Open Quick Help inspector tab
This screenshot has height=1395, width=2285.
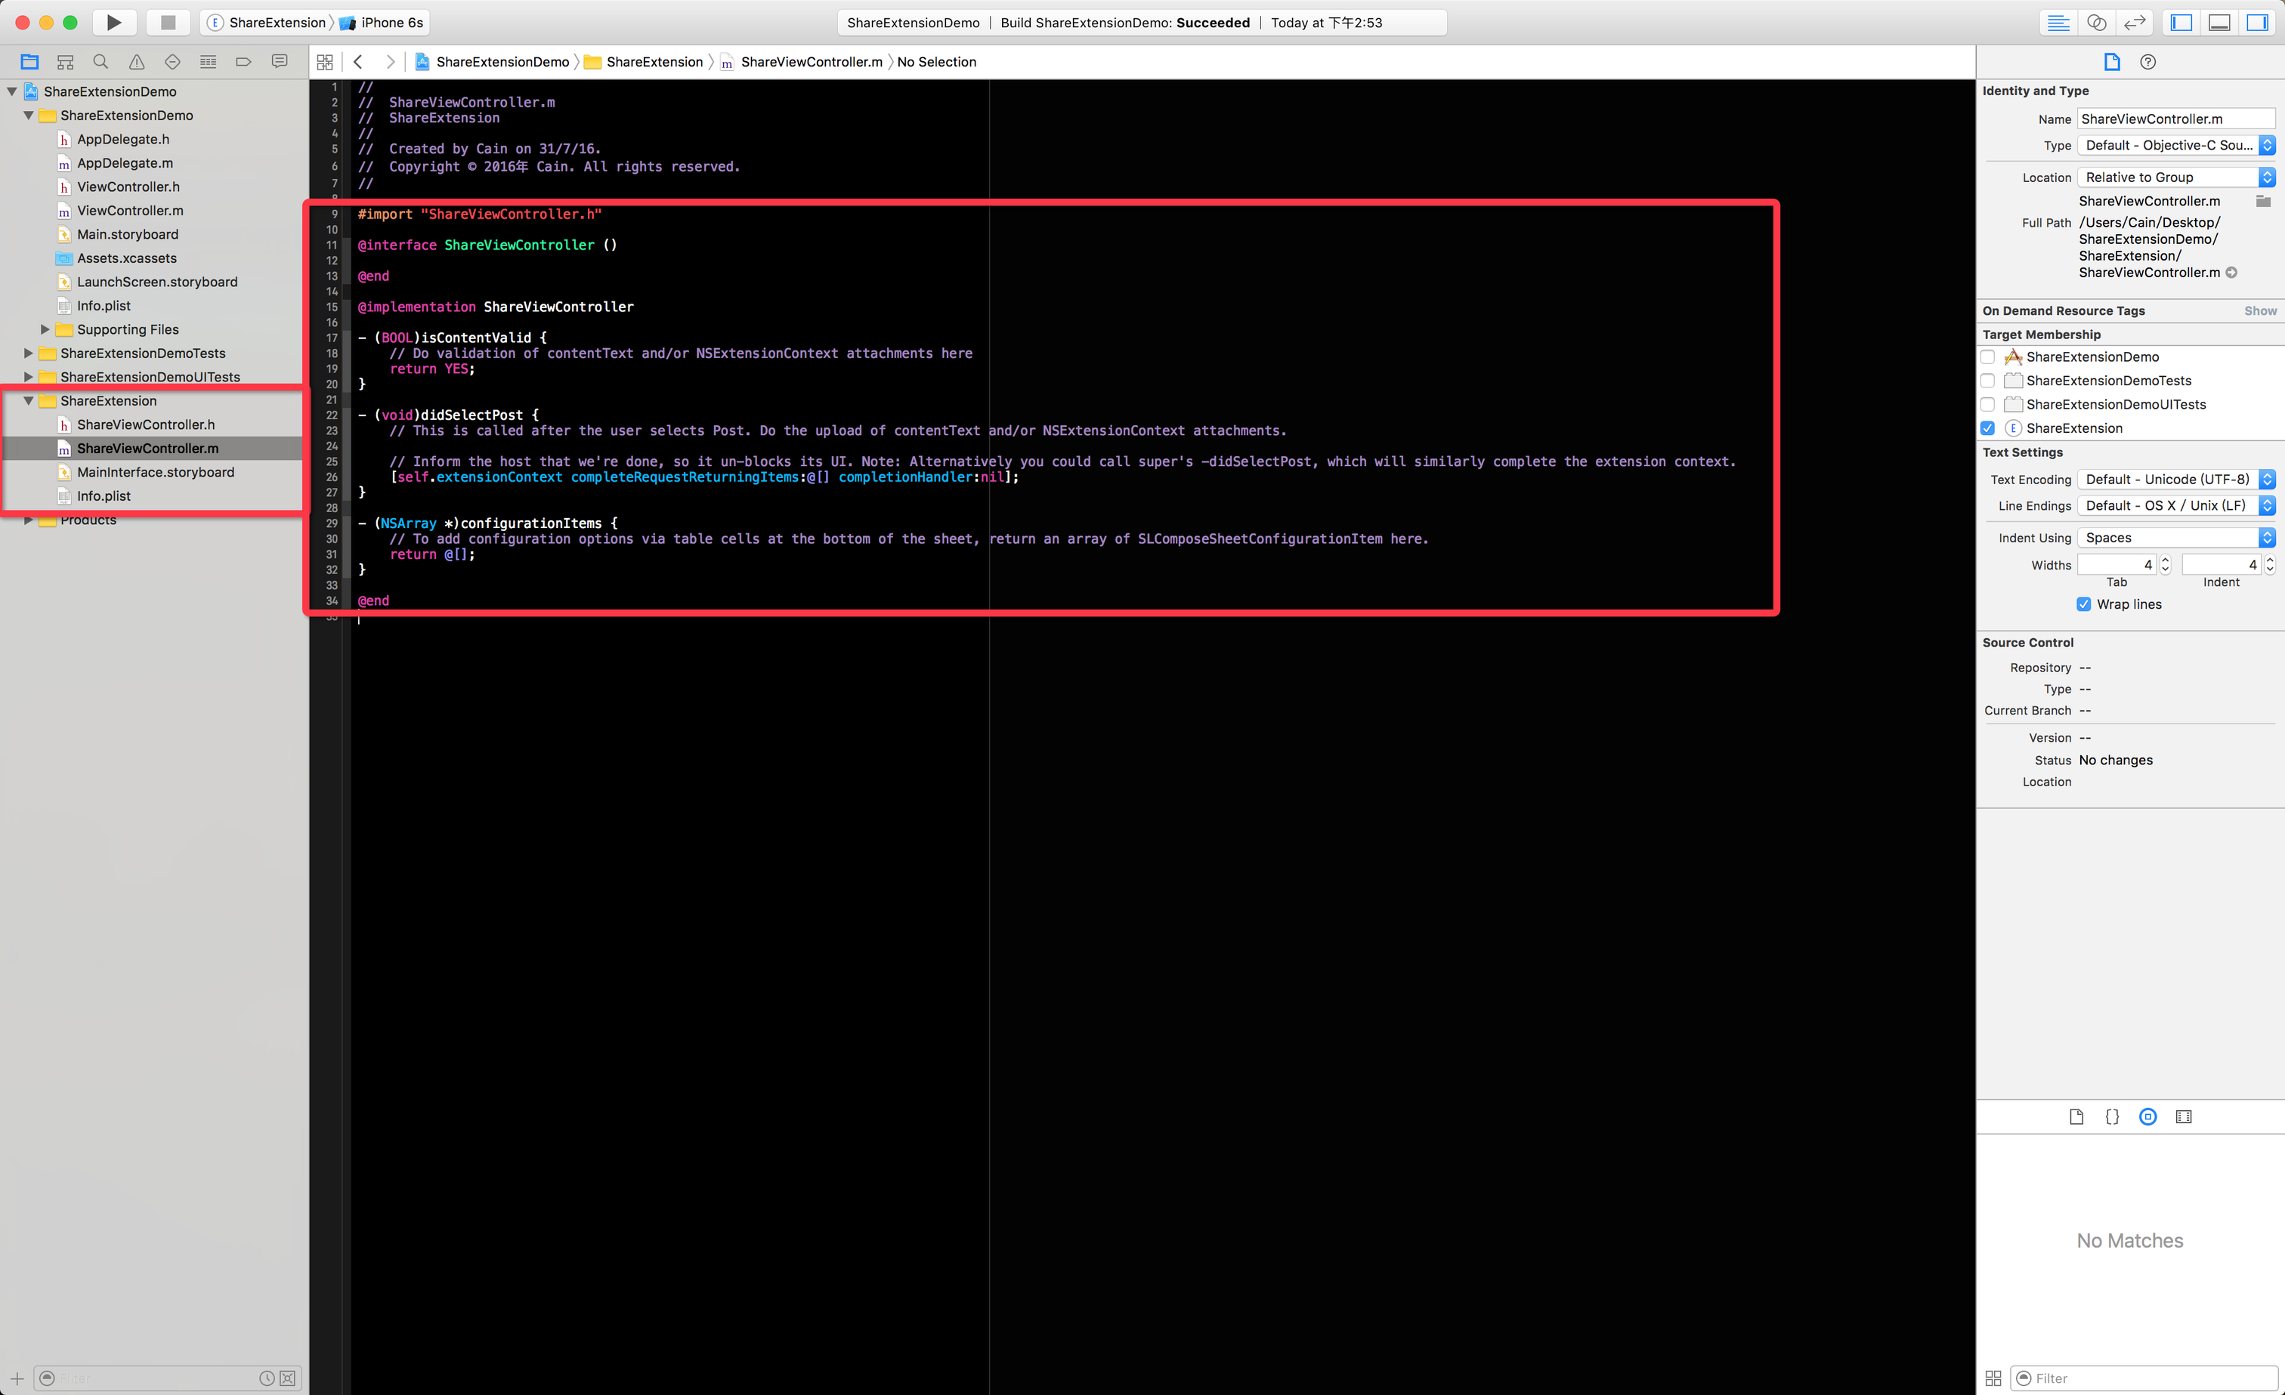tap(2147, 62)
